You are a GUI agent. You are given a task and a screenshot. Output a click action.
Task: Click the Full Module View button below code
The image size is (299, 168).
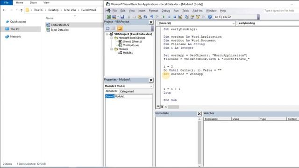(162, 107)
